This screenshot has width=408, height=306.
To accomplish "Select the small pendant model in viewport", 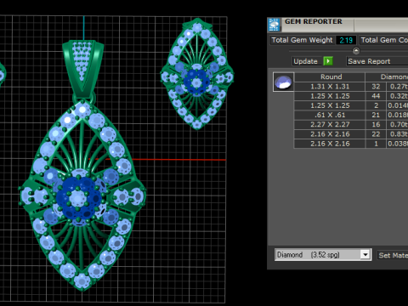I will point(197,74).
